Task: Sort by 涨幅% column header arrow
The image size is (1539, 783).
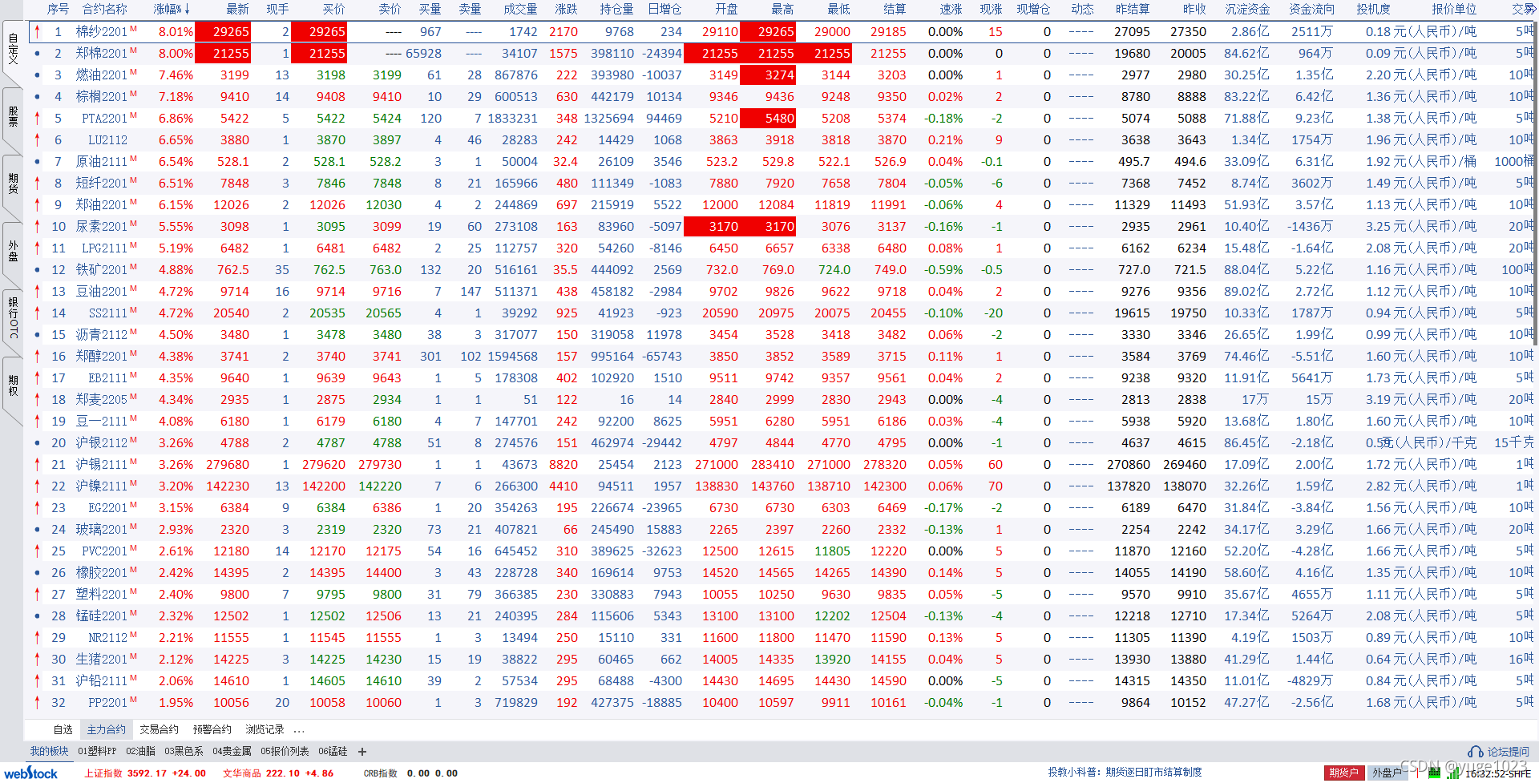Action: [187, 10]
